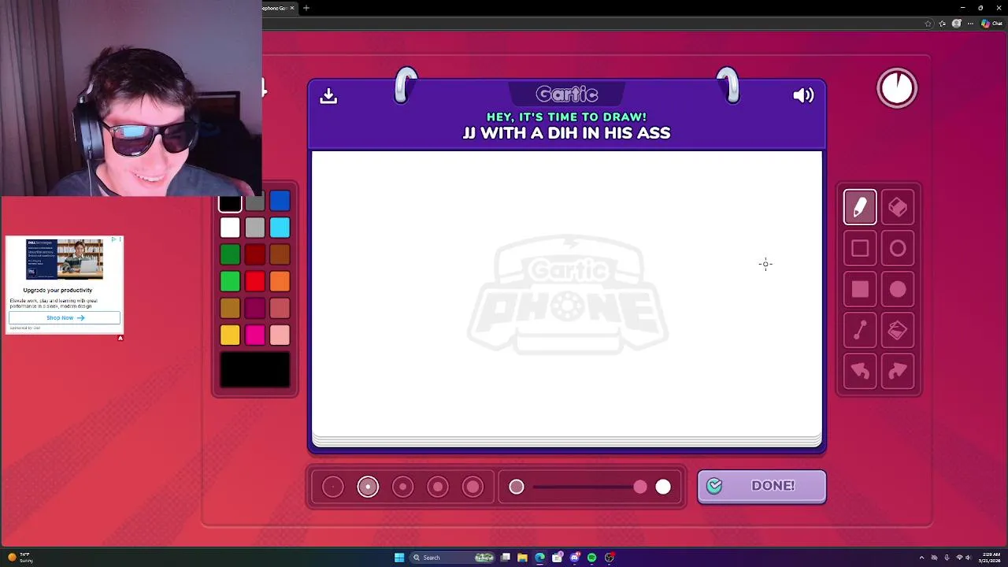Screen dimensions: 1008x567
Task: Pick the bright green color swatch
Action: click(230, 282)
